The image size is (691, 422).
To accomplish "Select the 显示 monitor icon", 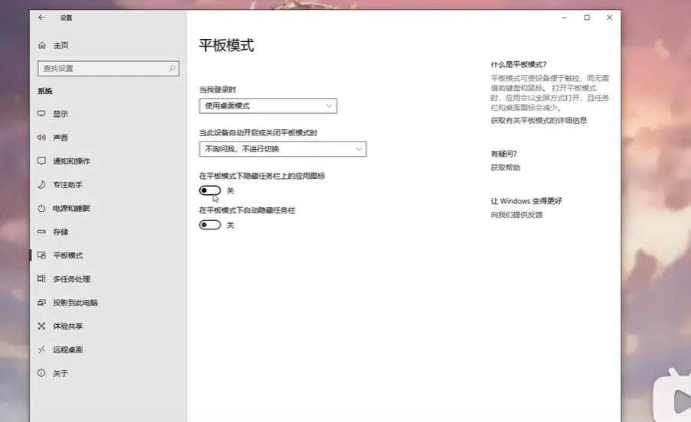I will (x=41, y=113).
